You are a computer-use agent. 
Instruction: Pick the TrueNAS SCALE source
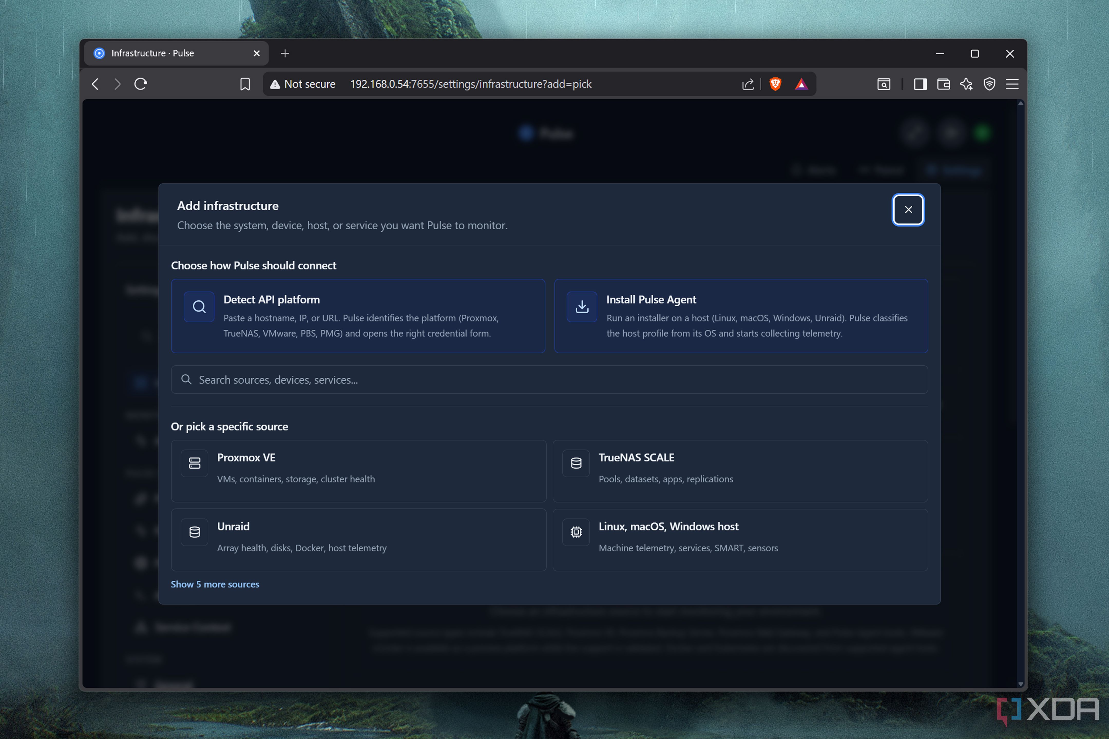pyautogui.click(x=740, y=471)
